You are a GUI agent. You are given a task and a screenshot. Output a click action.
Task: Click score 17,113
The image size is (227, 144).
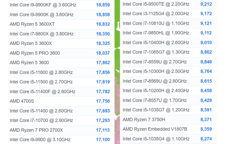103,130
